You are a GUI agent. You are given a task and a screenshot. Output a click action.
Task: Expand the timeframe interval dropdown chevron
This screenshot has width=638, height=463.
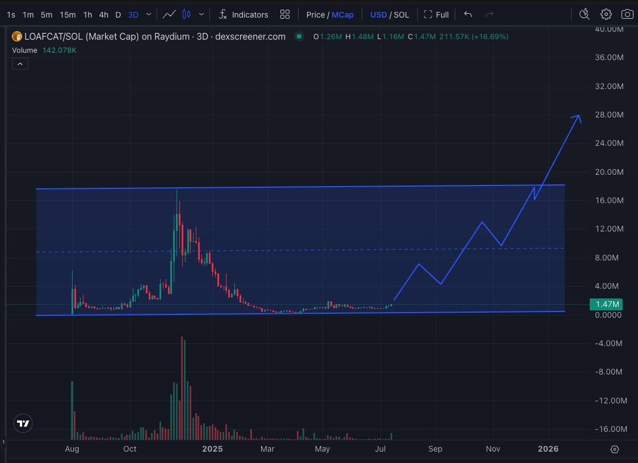[x=148, y=14]
